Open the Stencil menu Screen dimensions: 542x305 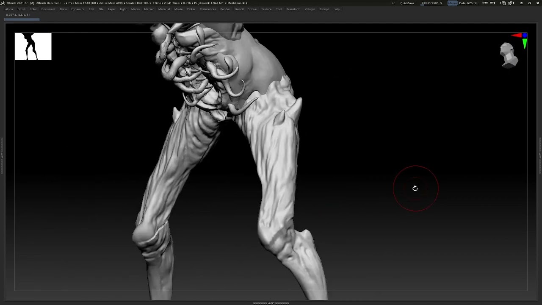239,9
